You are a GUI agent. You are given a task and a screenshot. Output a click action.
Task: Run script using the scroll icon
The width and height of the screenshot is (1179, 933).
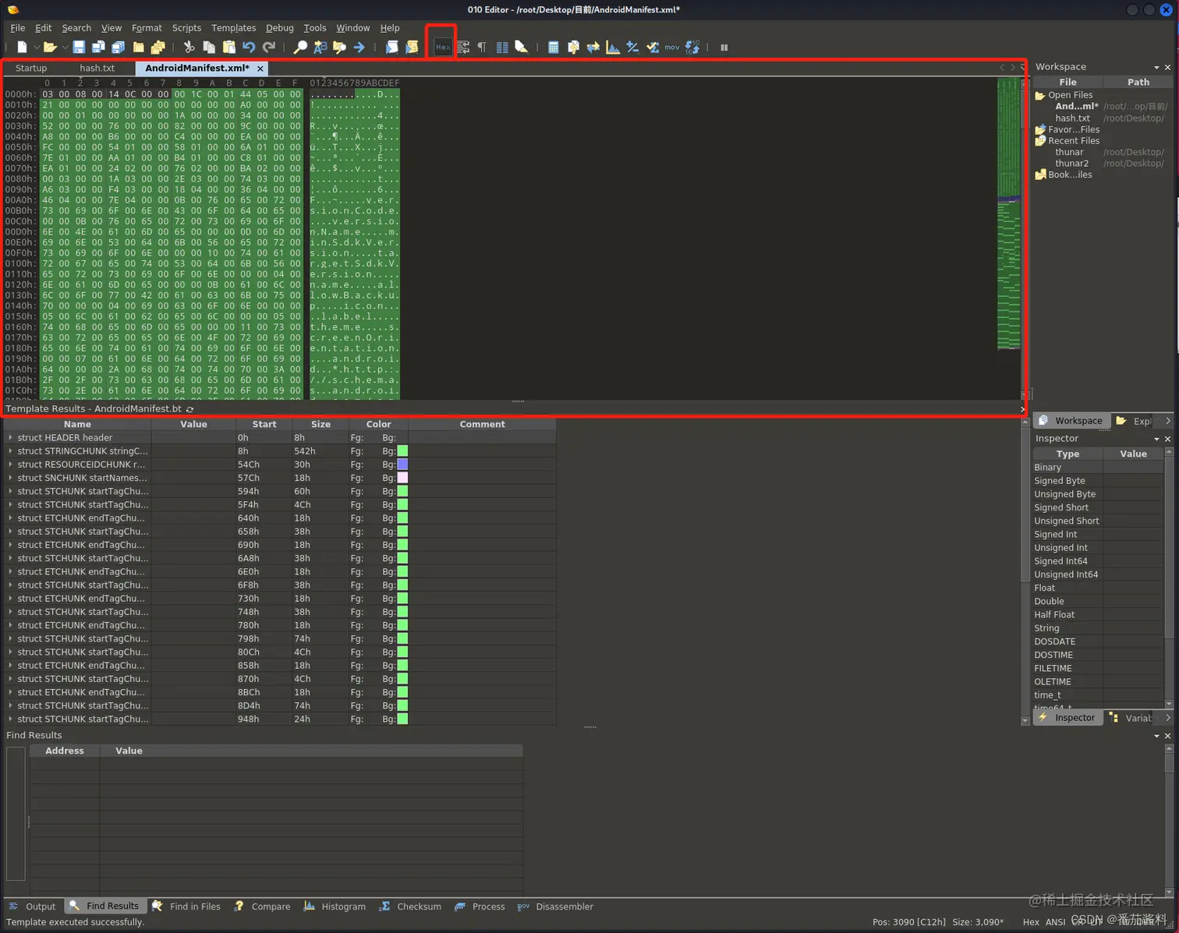pos(392,48)
